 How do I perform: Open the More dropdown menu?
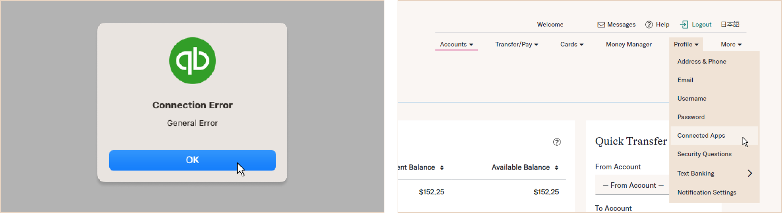click(x=731, y=44)
